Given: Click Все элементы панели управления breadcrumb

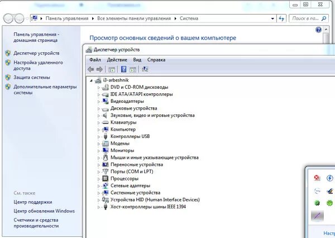Looking at the screenshot, I should pos(134,18).
